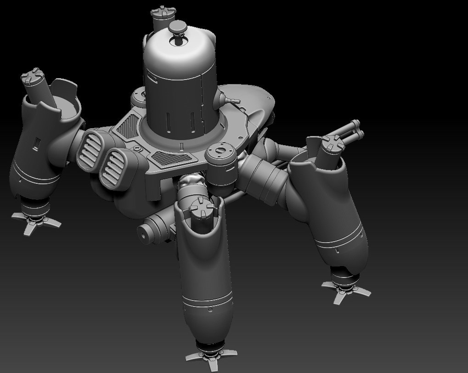This screenshot has width=468, height=373.
Task: Select the cross cap on the front leg piston
Action: point(202,207)
